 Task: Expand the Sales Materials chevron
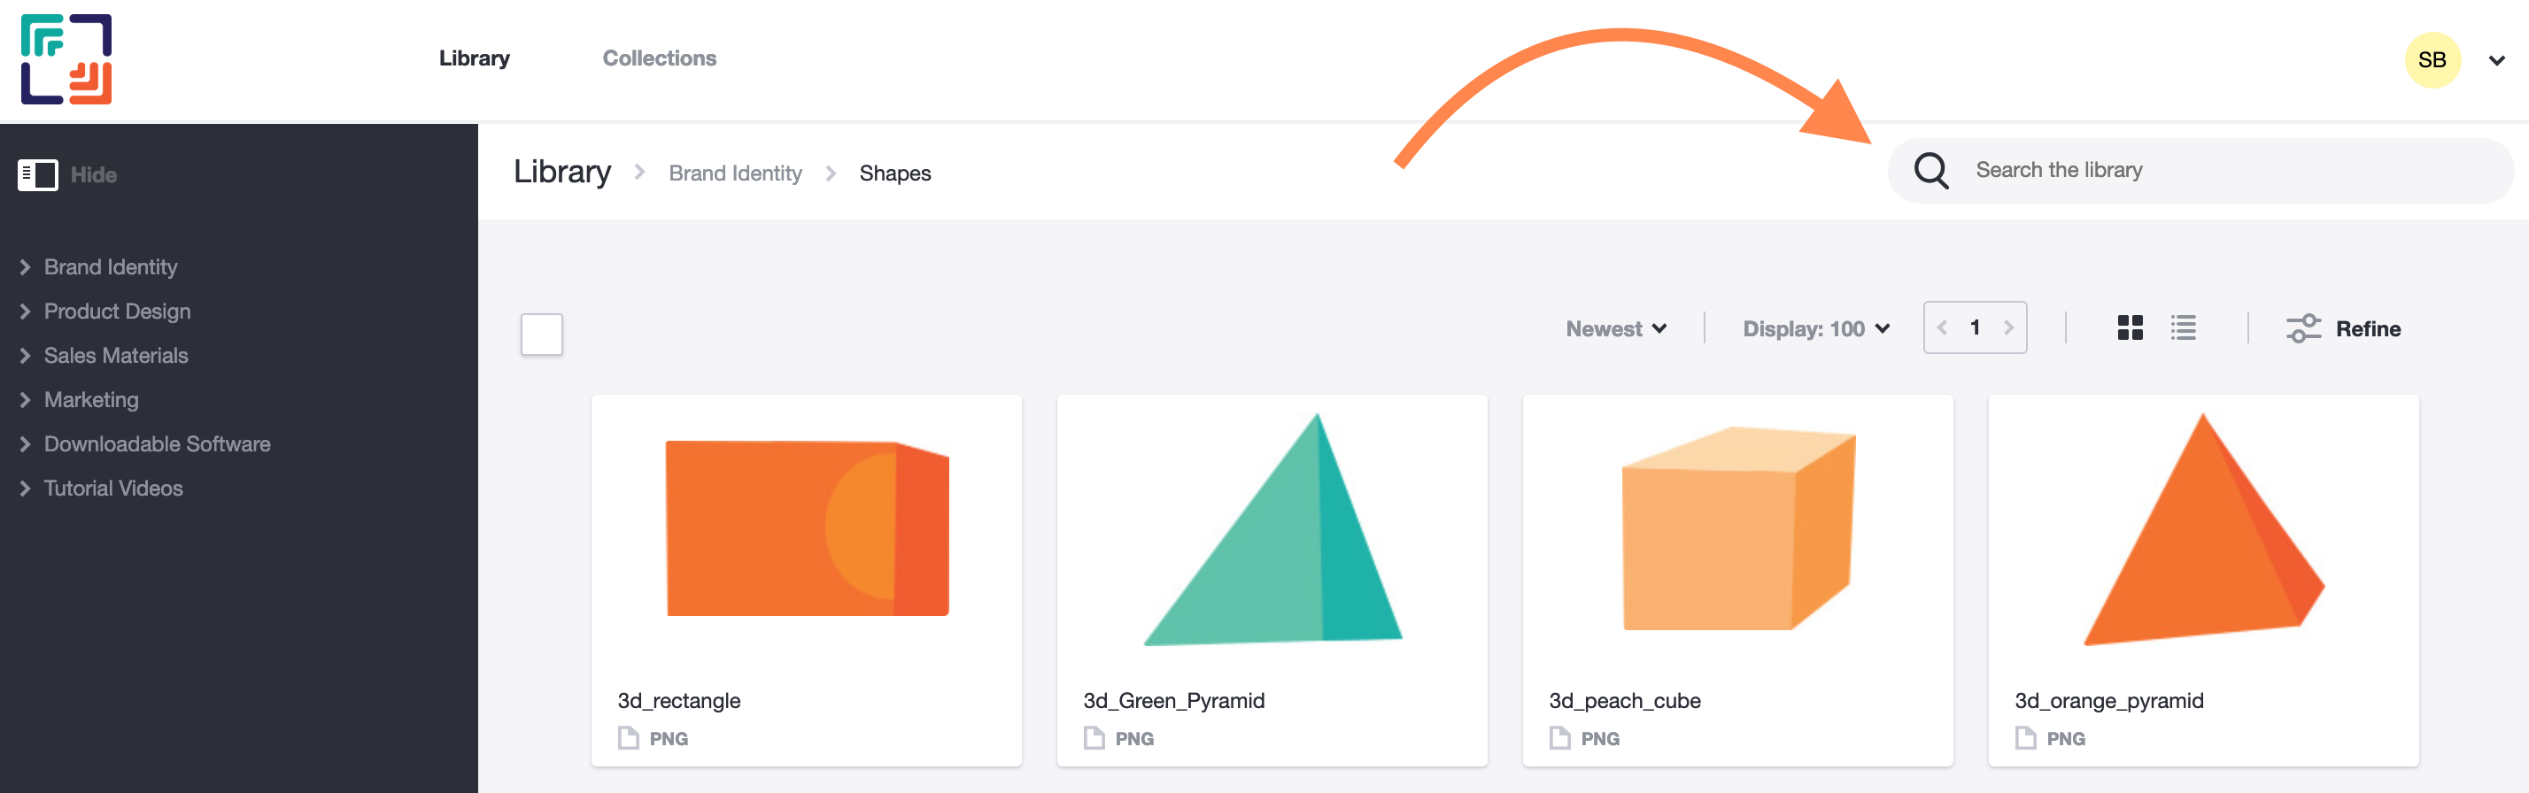tap(26, 355)
